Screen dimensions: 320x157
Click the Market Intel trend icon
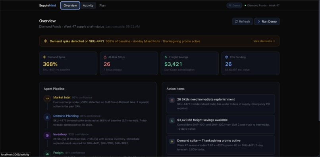click(x=47, y=99)
